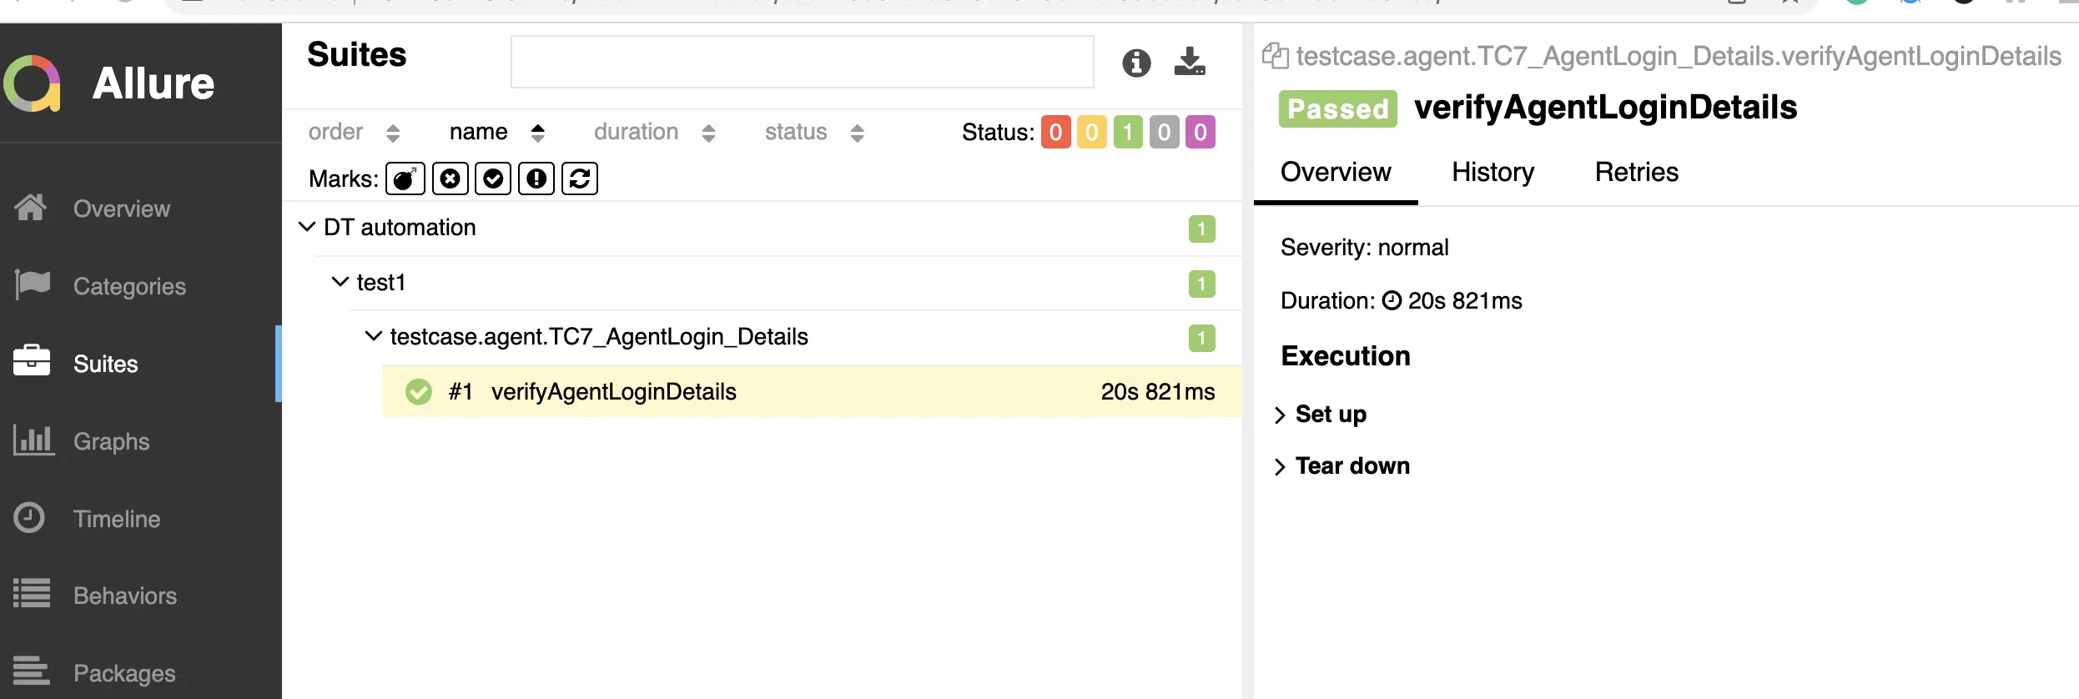Click the Allure logo icon
Image resolution: width=2079 pixels, height=699 pixels.
coord(33,83)
